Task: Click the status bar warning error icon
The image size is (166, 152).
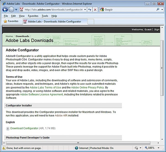Action: click(x=4, y=148)
